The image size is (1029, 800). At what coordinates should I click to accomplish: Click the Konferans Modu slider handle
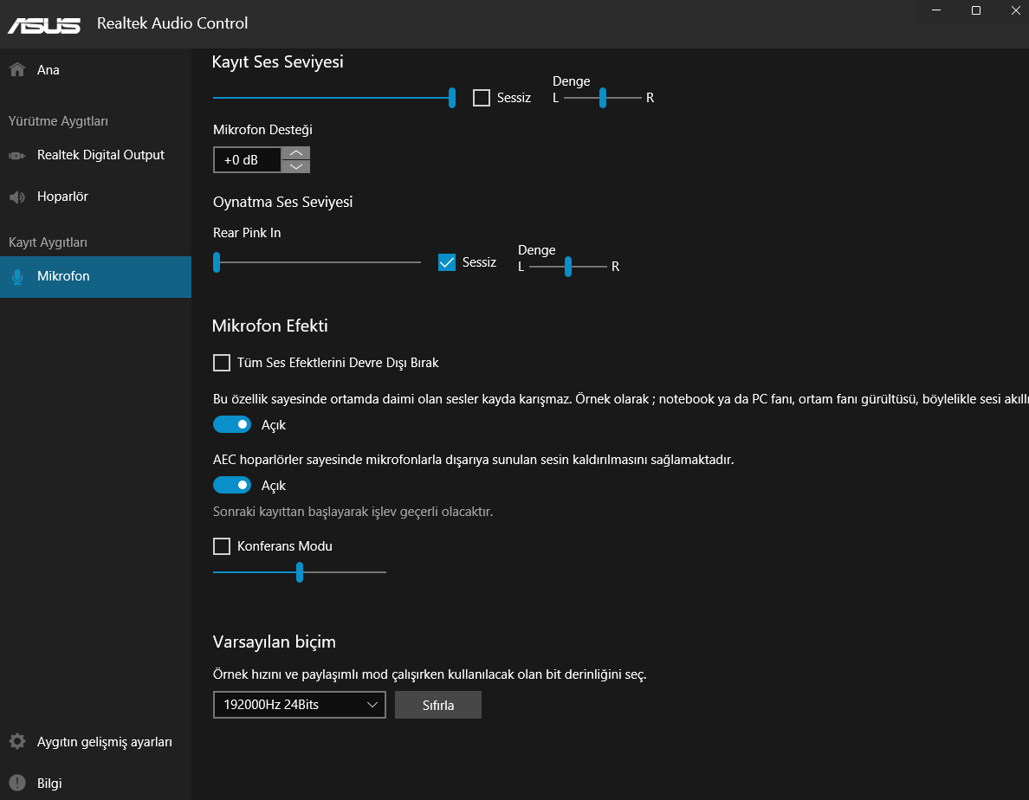(x=300, y=572)
